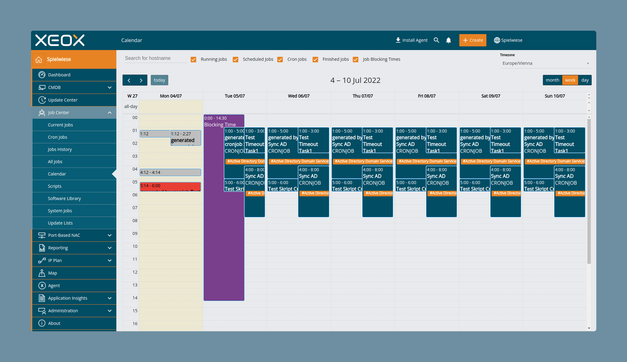627x362 pixels.
Task: Expand the CMDB menu chevron
Action: 109,87
